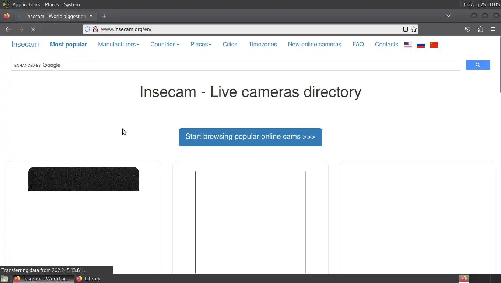Click the blue search magnifier button
Image resolution: width=501 pixels, height=283 pixels.
coord(478,65)
